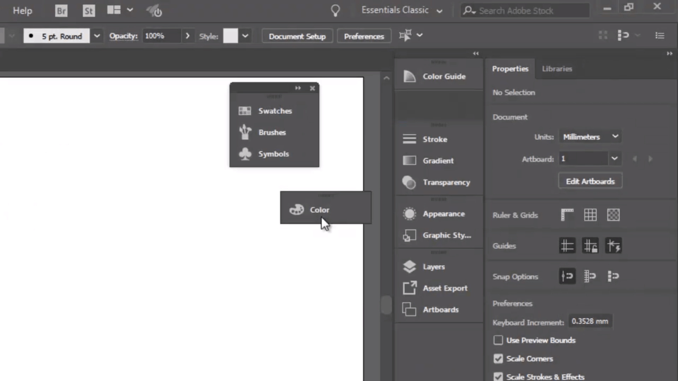
Task: Click the canvas scroll-up arrow
Action: point(386,78)
